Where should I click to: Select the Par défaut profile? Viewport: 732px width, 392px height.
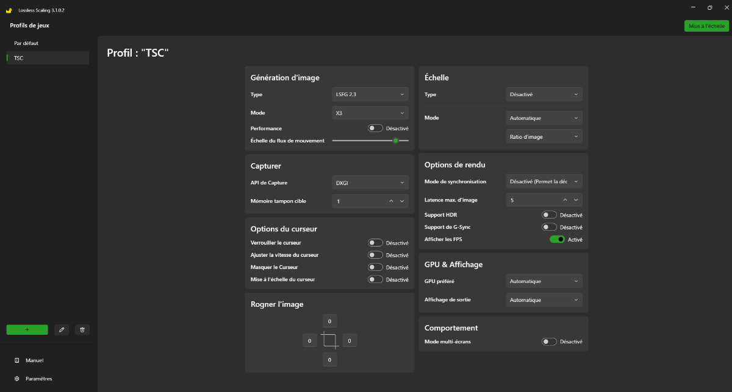point(48,43)
